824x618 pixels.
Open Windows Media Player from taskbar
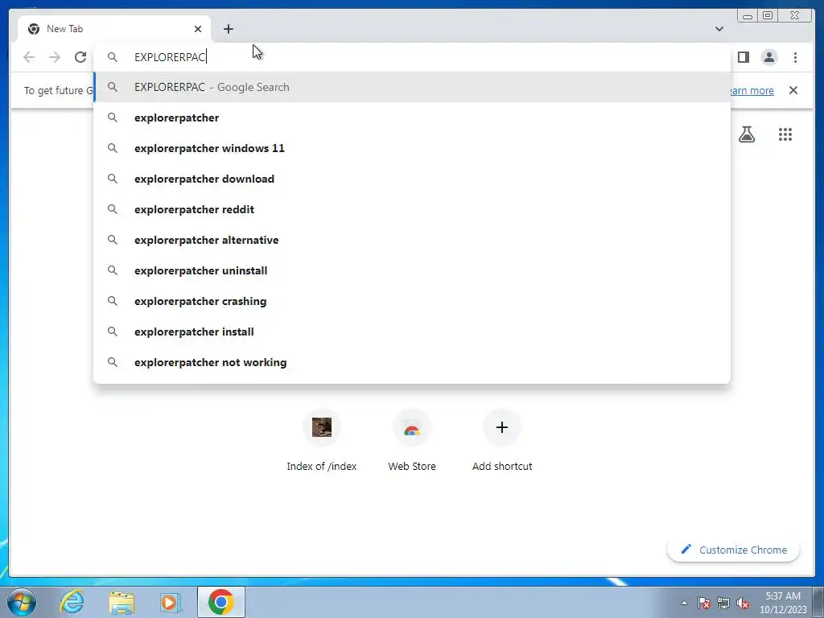tap(171, 602)
